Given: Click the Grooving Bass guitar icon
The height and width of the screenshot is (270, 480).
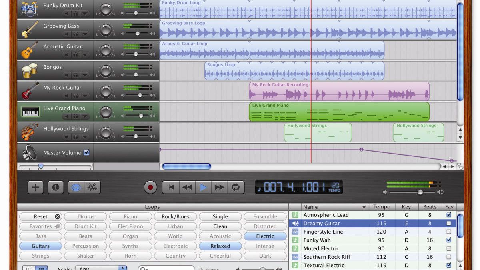Looking at the screenshot, I should click(30, 29).
